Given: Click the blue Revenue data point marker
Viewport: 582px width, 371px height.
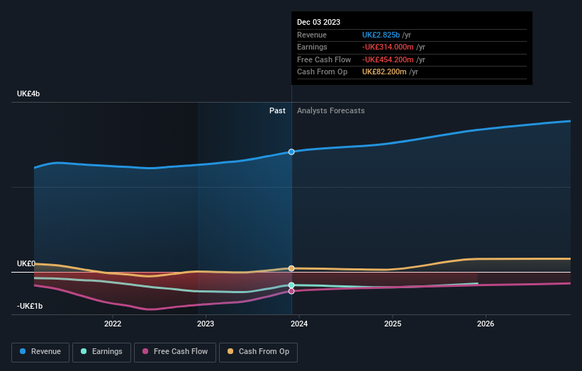Looking at the screenshot, I should (x=291, y=152).
